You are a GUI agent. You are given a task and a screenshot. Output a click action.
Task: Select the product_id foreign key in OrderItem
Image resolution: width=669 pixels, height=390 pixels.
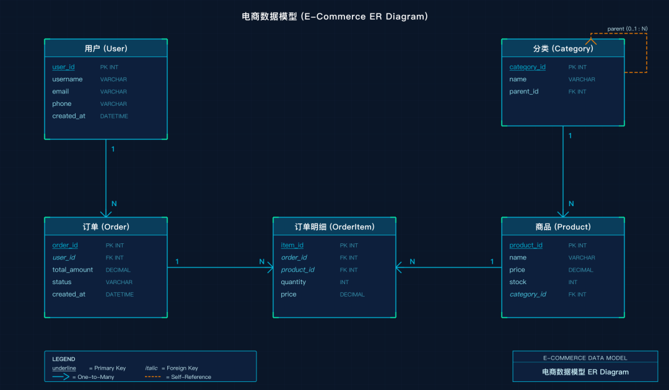297,270
